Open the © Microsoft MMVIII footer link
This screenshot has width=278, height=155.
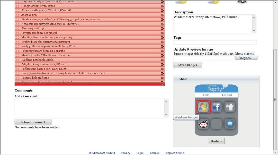102,153
